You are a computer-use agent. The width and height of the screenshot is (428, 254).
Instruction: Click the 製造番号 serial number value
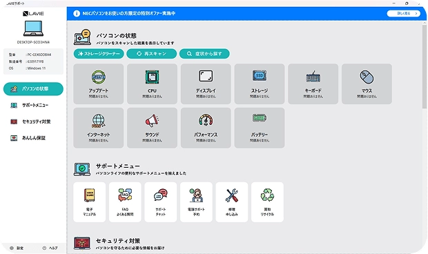click(35, 61)
